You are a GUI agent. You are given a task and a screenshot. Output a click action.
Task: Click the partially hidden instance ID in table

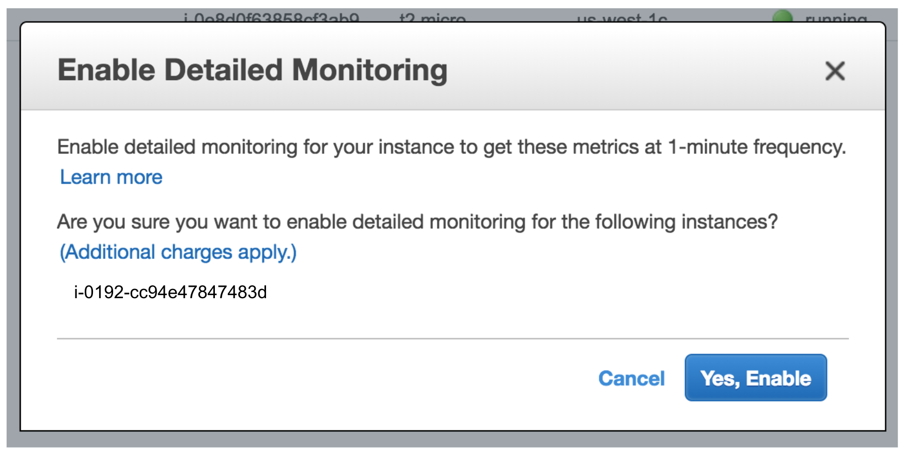point(271,18)
